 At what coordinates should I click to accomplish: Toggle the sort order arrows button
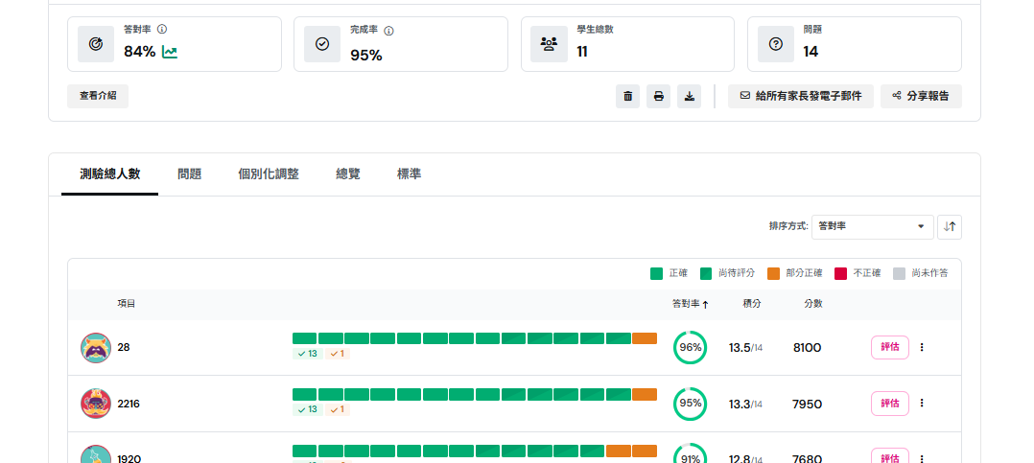tap(949, 227)
